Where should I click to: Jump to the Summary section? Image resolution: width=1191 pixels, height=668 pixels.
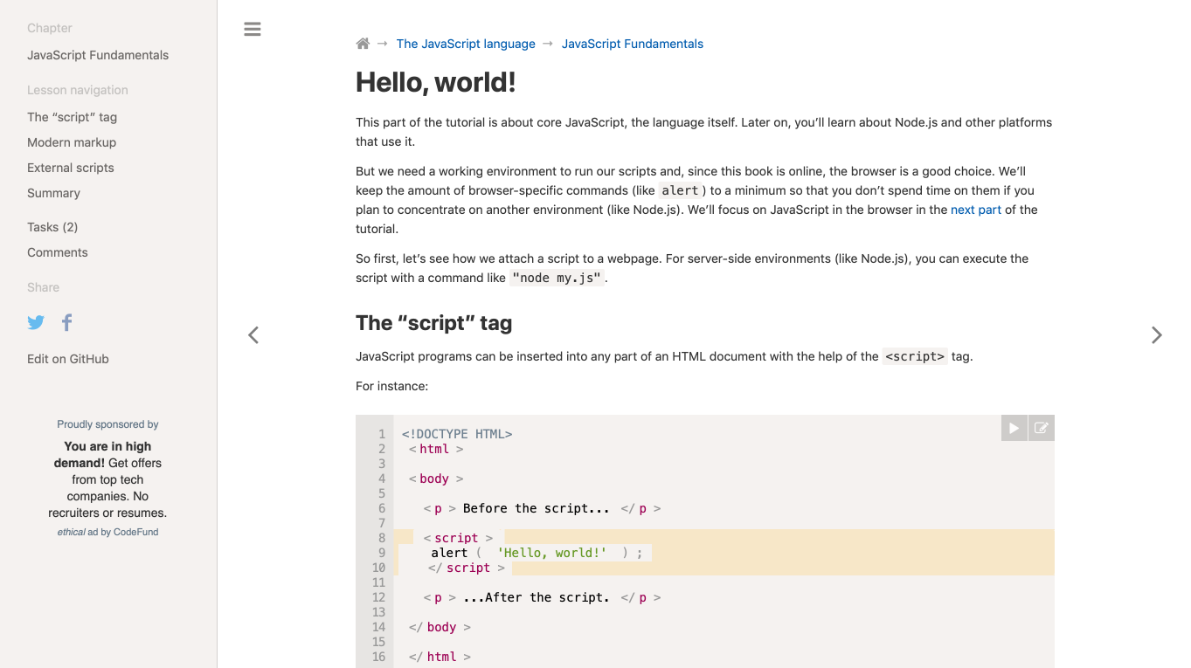(x=53, y=193)
